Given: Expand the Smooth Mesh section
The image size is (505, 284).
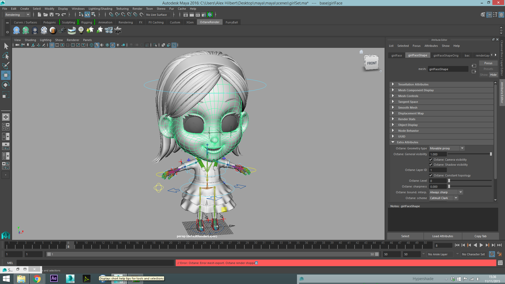Looking at the screenshot, I should coord(407,108).
